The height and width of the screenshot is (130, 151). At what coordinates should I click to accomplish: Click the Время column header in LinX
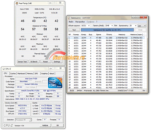pyautogui.click(x=99, y=35)
